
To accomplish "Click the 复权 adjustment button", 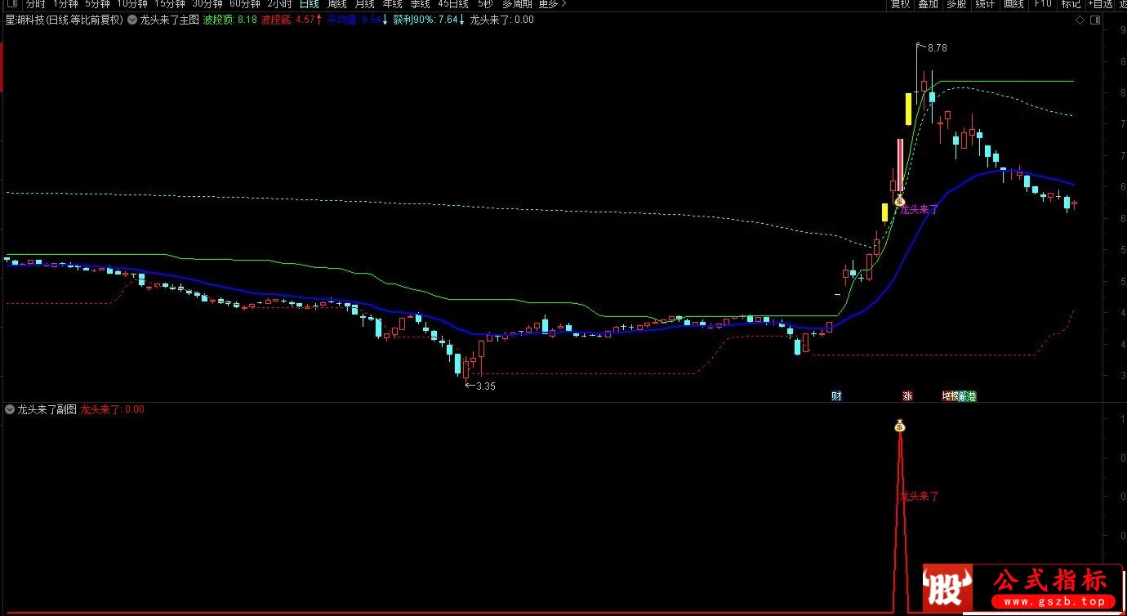I will (900, 4).
